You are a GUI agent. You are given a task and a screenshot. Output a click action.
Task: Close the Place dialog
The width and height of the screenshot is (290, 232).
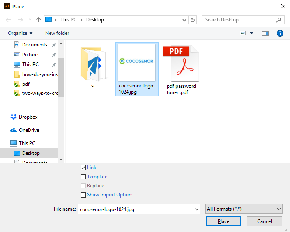pos(283,6)
